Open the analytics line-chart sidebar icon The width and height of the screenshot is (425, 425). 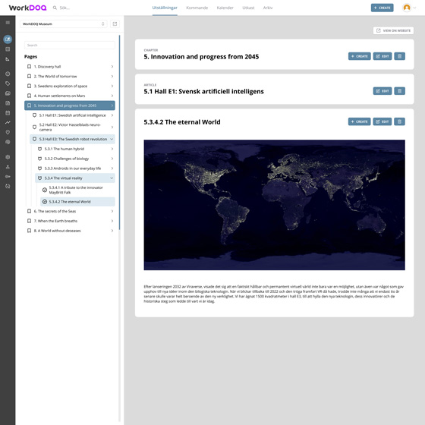8,122
